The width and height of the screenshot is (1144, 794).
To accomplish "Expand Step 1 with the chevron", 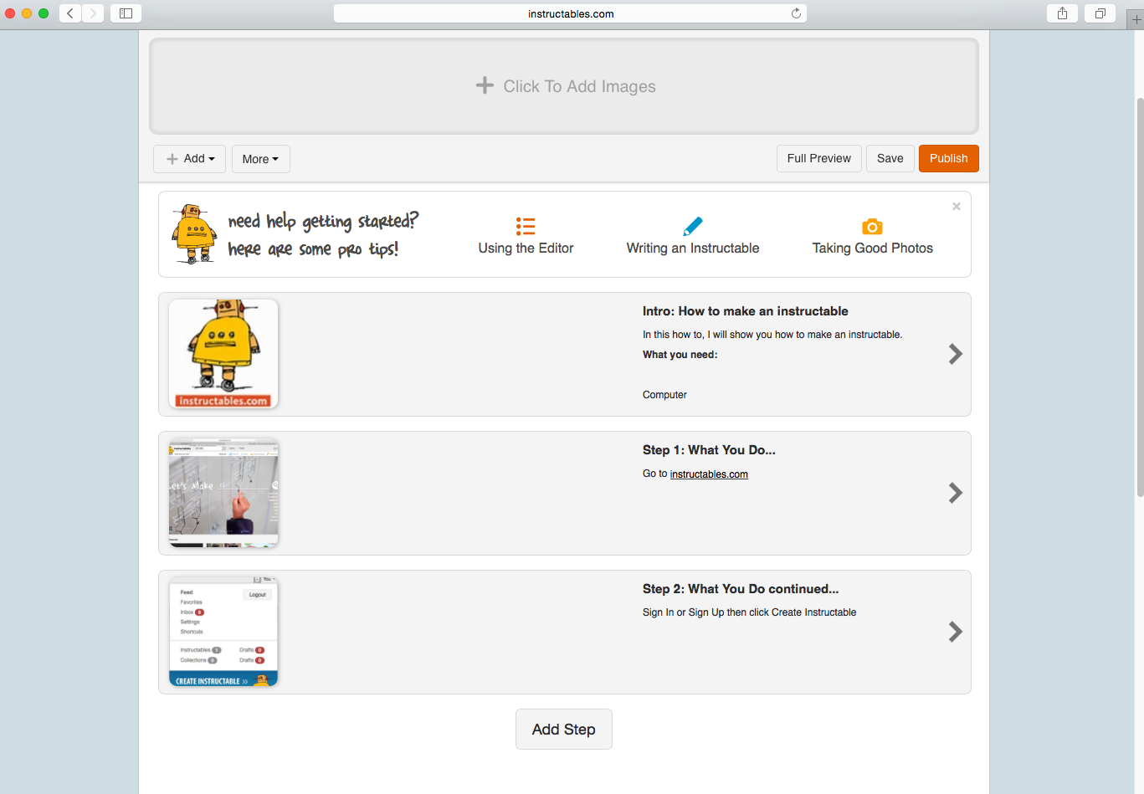I will [x=955, y=493].
